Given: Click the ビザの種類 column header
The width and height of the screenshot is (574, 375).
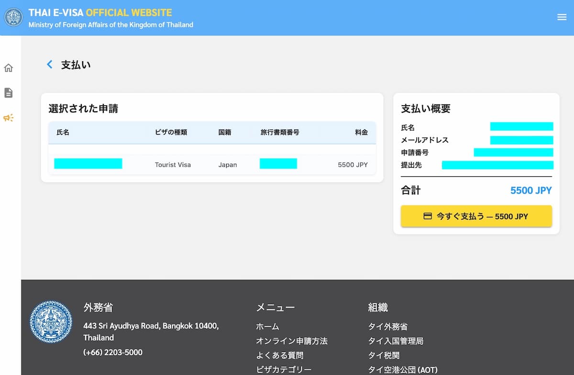Looking at the screenshot, I should coord(171,132).
